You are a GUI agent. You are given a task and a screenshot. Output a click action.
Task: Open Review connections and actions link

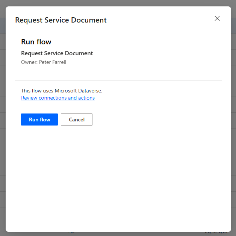(x=58, y=98)
